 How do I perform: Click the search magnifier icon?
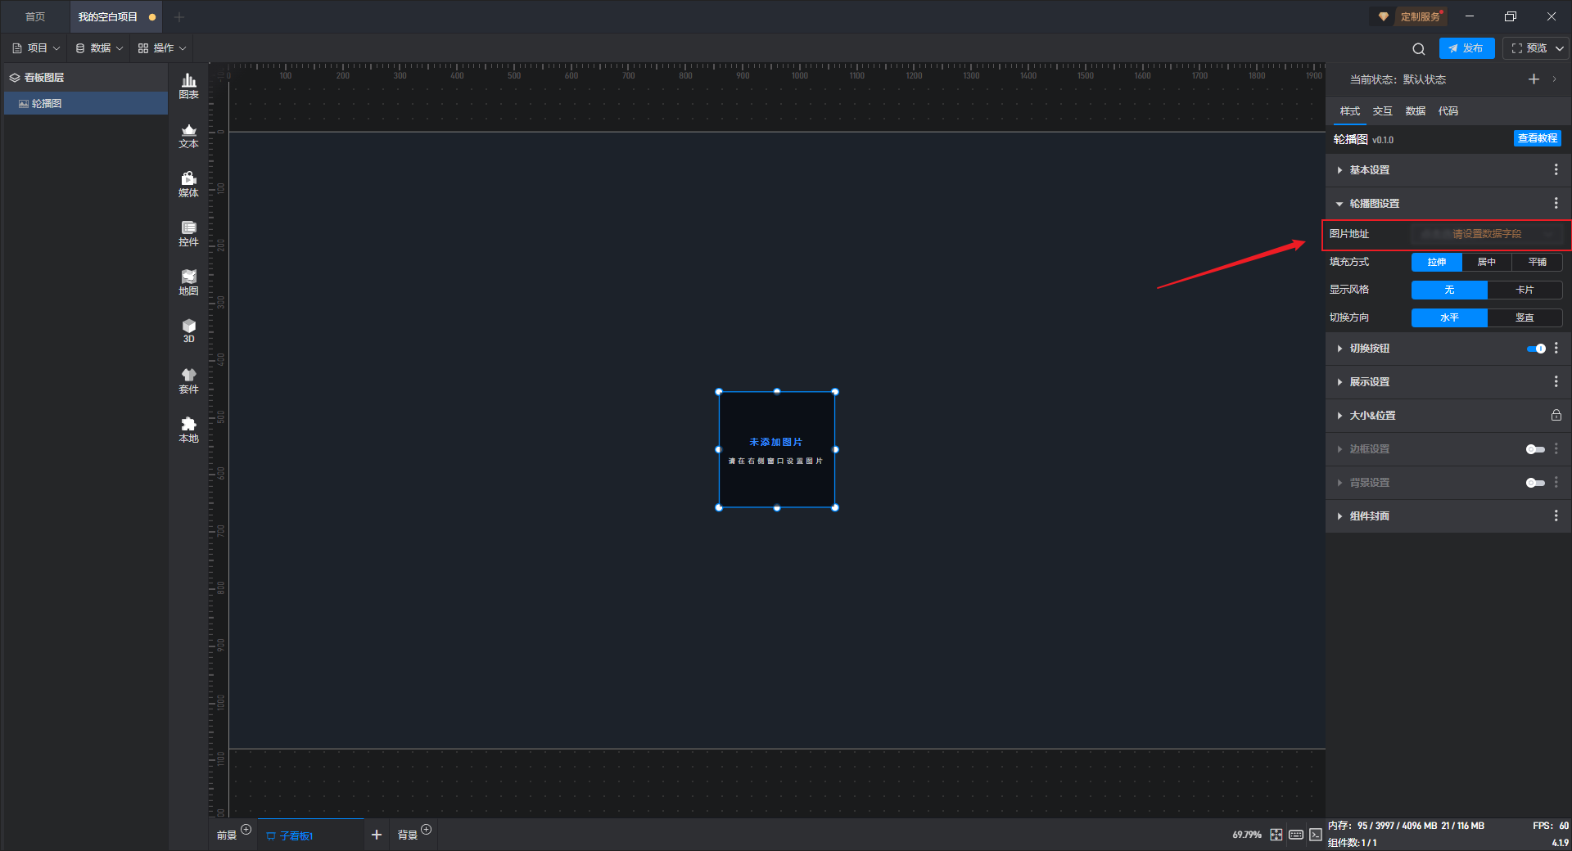tap(1419, 48)
